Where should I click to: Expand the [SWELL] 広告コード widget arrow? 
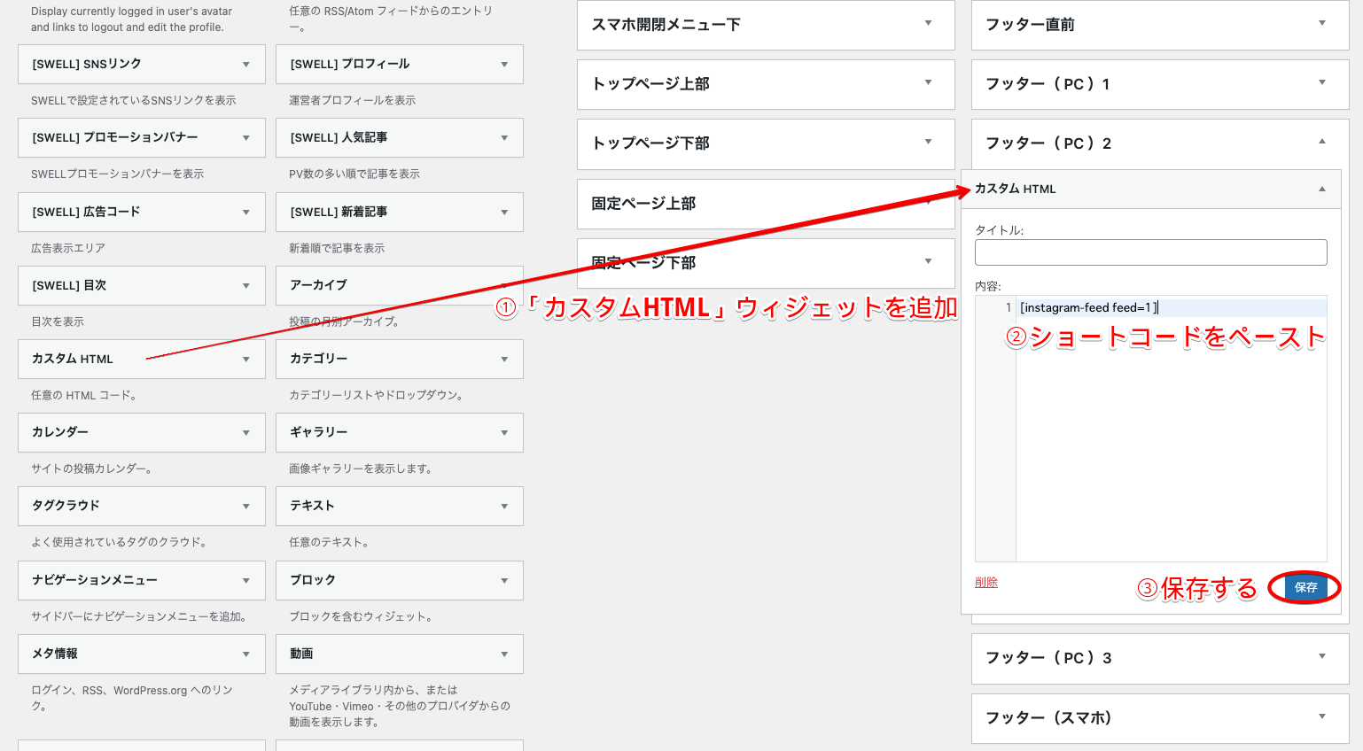[x=246, y=213]
